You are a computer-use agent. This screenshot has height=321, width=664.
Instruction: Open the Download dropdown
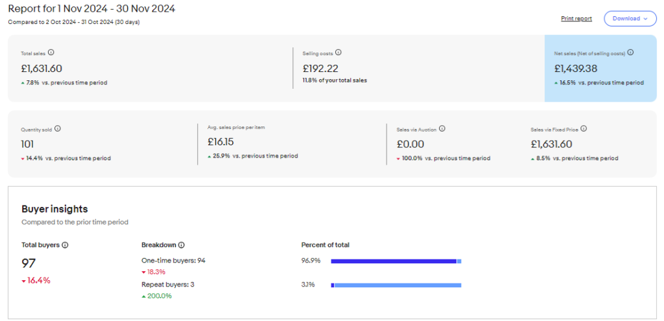coord(630,19)
